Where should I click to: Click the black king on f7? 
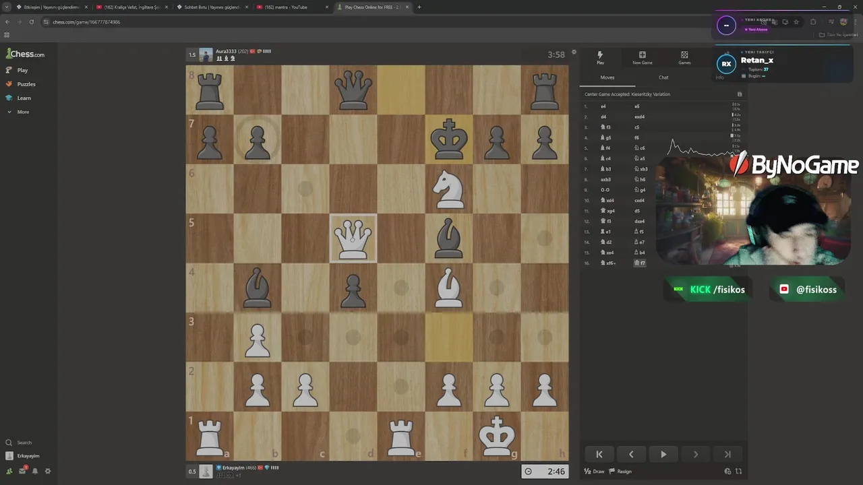(x=449, y=139)
